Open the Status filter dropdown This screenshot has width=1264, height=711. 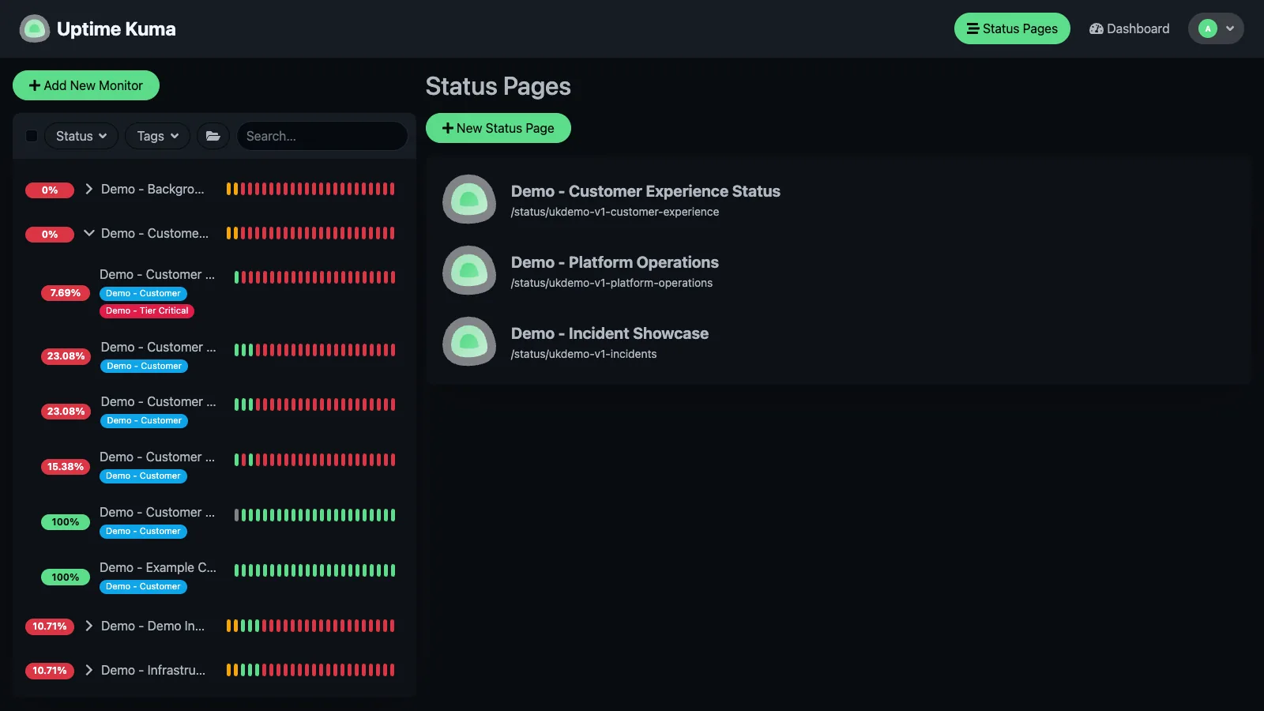tap(81, 136)
